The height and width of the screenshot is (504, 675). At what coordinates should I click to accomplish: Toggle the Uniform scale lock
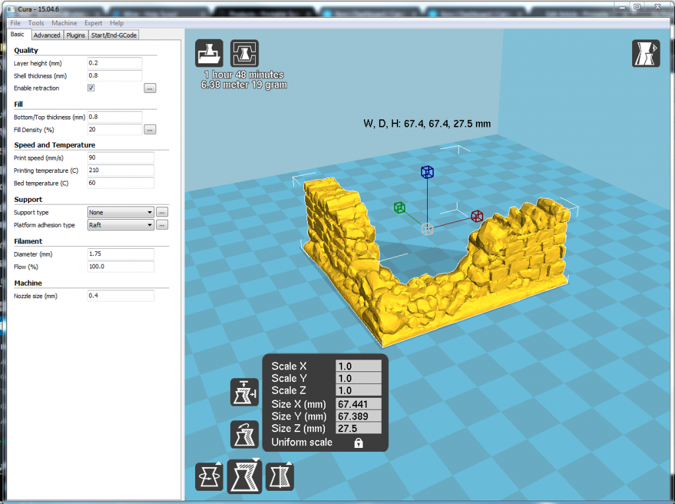click(359, 443)
